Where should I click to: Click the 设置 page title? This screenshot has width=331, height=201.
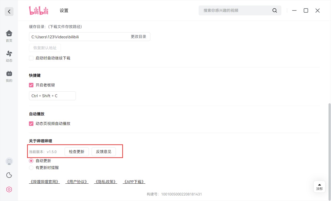(64, 10)
